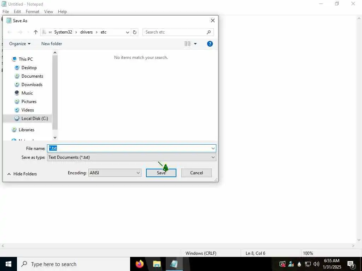The image size is (362, 271).
Task: Click the Desktop folder icon
Action: pos(17,68)
